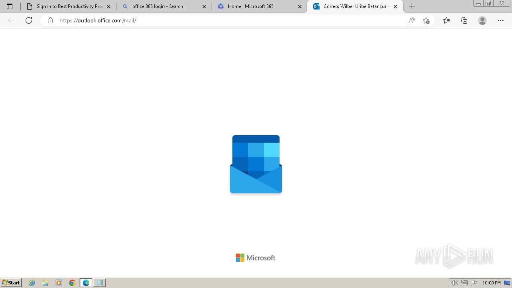Open Collections panel

(464, 20)
